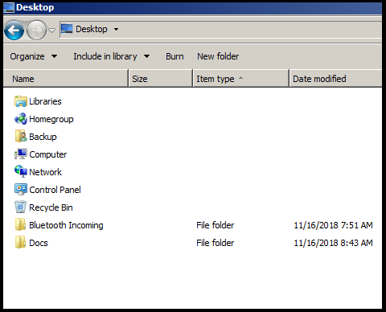Viewport: 386px width, 312px height.
Task: Open the Include in library menu
Action: pos(112,56)
